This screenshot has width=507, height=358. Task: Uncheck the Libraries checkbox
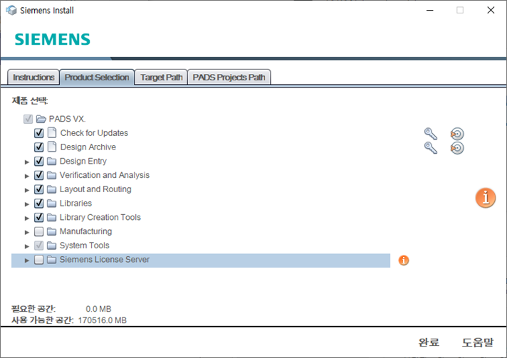pos(38,204)
